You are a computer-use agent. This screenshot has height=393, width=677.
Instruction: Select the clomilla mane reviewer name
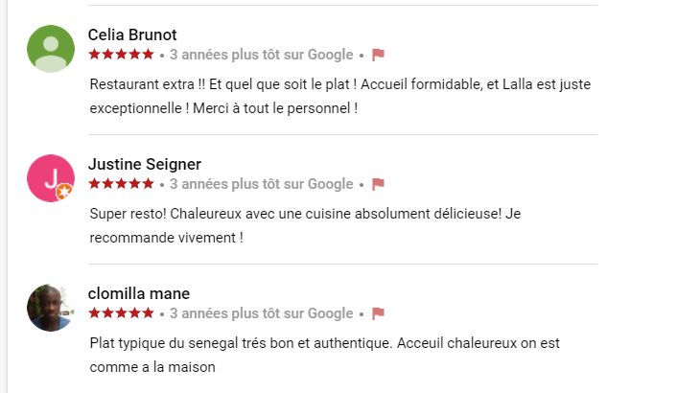click(x=138, y=293)
